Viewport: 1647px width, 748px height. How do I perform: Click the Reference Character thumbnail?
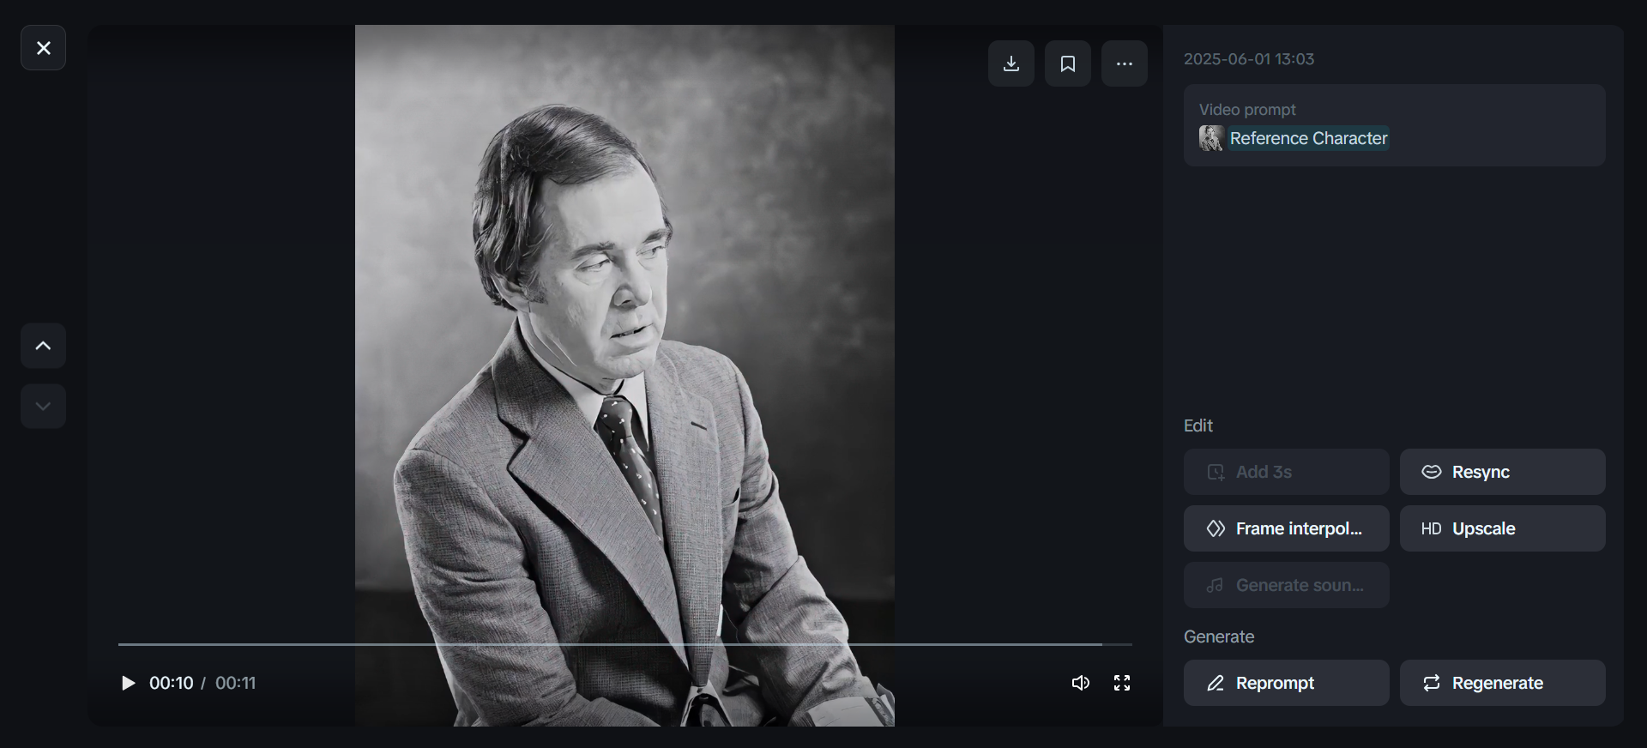tap(1211, 138)
